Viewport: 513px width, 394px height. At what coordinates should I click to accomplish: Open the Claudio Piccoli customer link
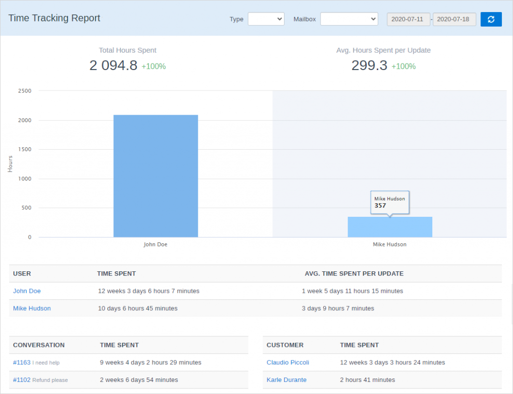pyautogui.click(x=288, y=362)
